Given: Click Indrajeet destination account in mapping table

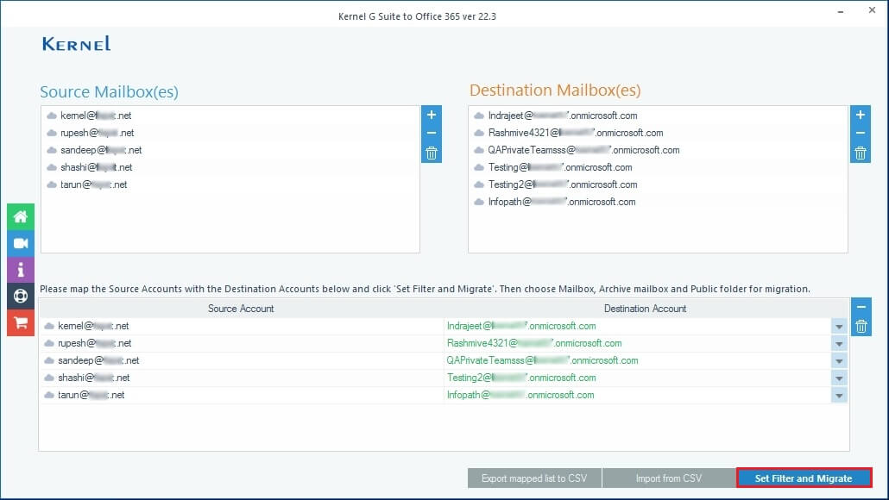Looking at the screenshot, I should tap(521, 326).
